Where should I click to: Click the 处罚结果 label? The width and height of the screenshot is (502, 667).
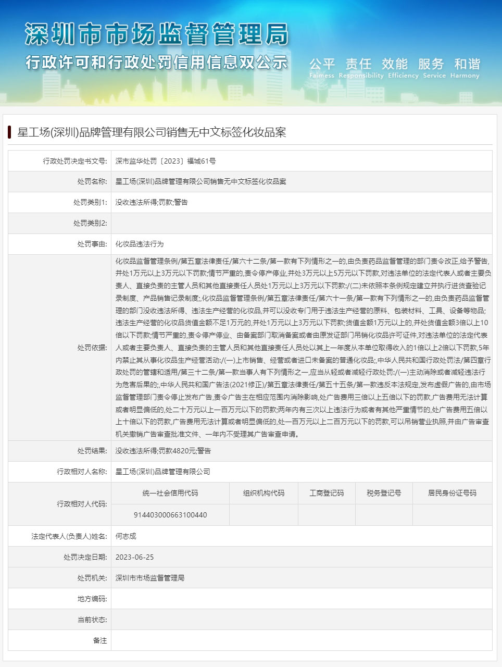pyautogui.click(x=92, y=451)
